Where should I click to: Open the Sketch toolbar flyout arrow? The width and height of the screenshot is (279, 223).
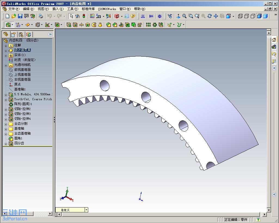[22, 25]
